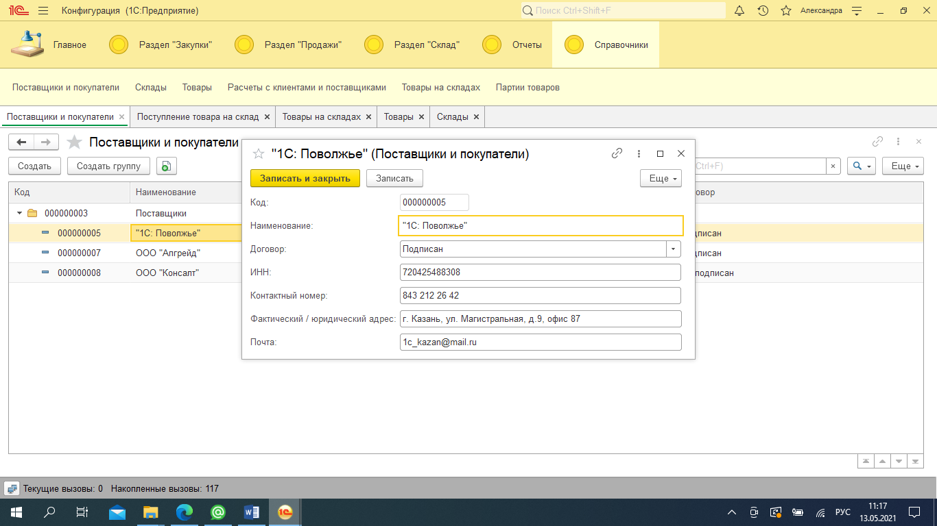The width and height of the screenshot is (937, 526).
Task: Click the Наименование input field
Action: pyautogui.click(x=541, y=225)
